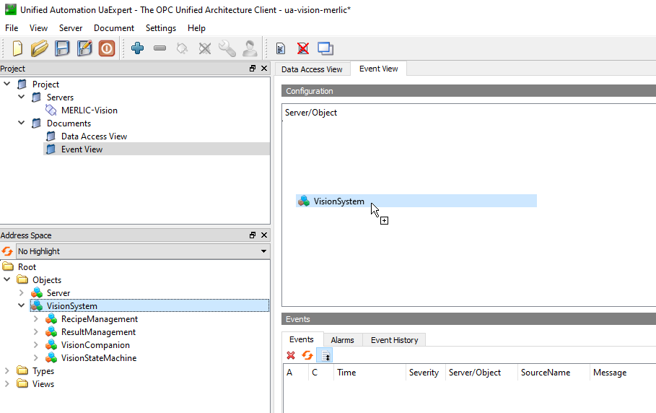Click the Save As icon with pencil

click(85, 48)
